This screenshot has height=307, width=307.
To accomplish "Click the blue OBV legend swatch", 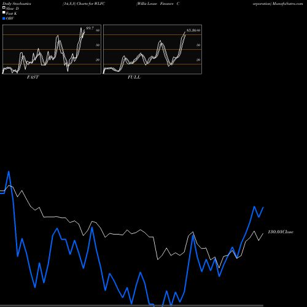I will tap(4, 18).
